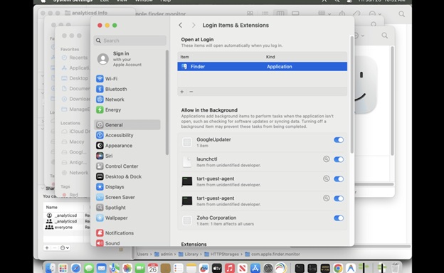Click the Settings pane vertical scrollbar

(352, 95)
